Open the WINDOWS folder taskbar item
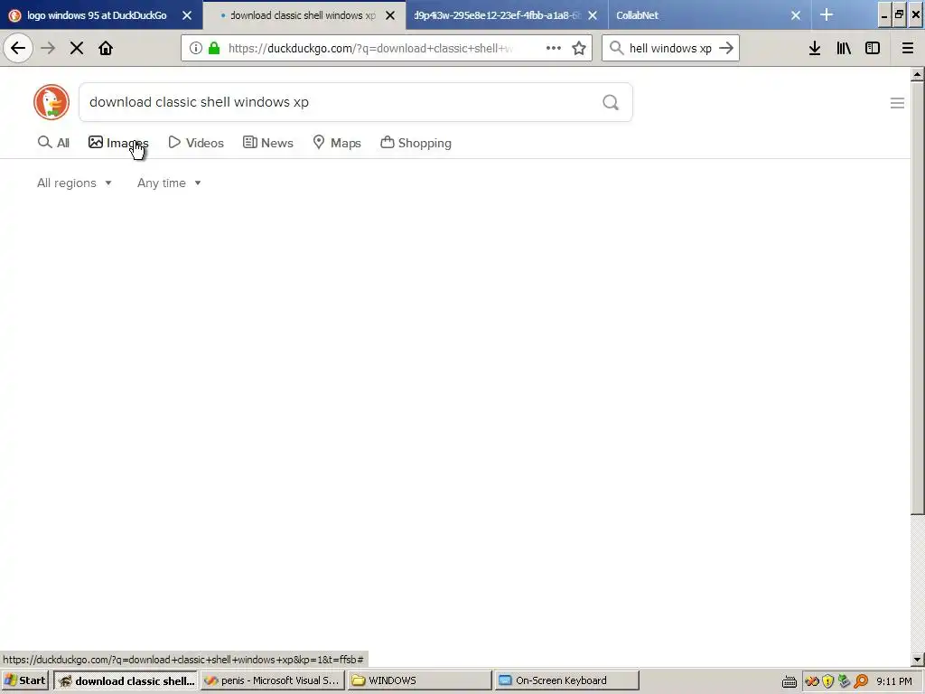This screenshot has height=694, width=925. point(419,680)
